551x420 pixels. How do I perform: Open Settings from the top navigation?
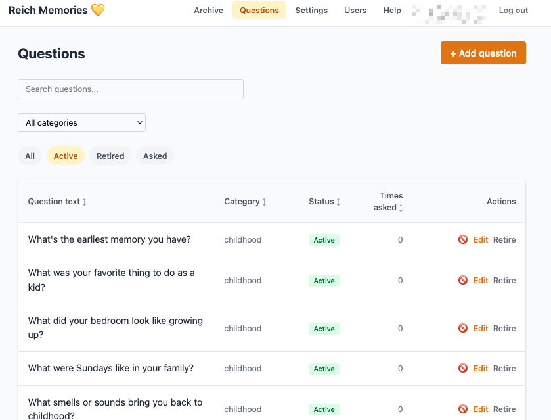pyautogui.click(x=311, y=11)
